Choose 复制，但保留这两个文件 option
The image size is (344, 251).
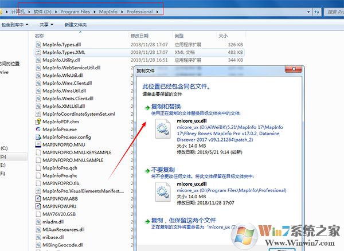coord(183,220)
